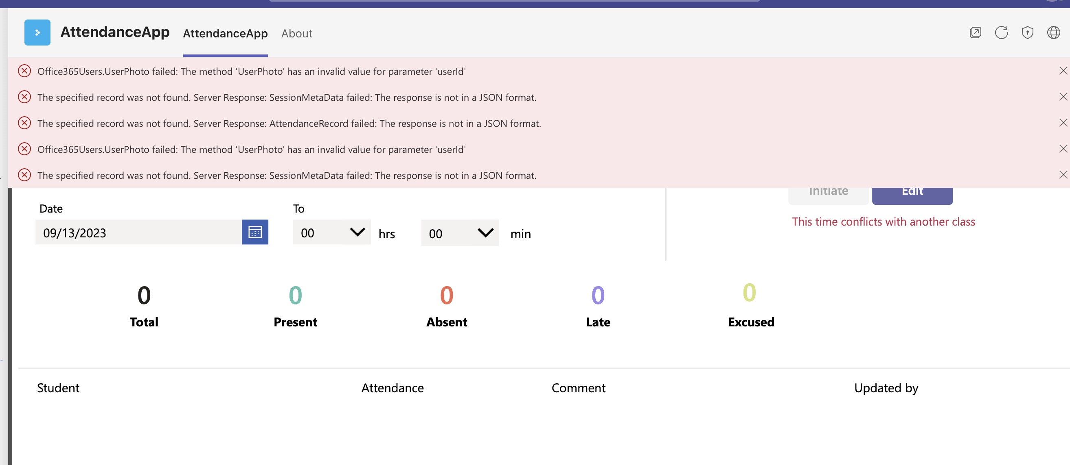Click the error icon beside the UserPhoto message
The height and width of the screenshot is (465, 1070).
click(x=24, y=71)
